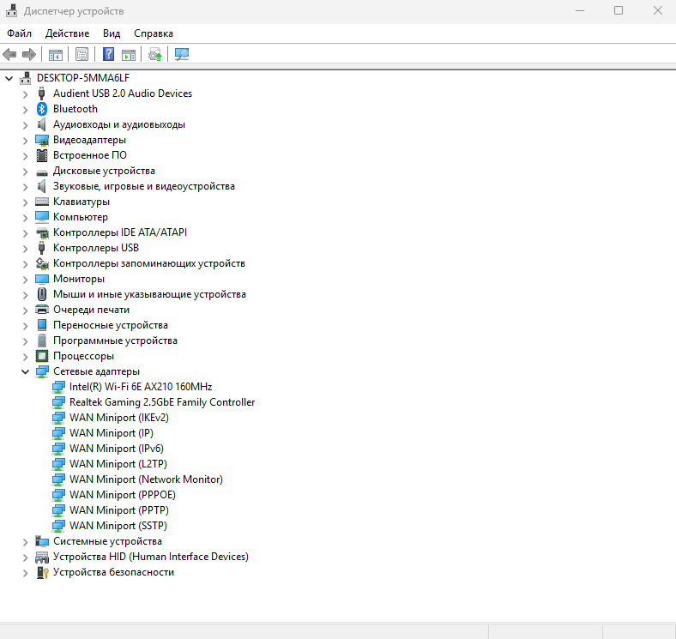
Task: Select the Устройства безопасности category
Action: point(113,572)
